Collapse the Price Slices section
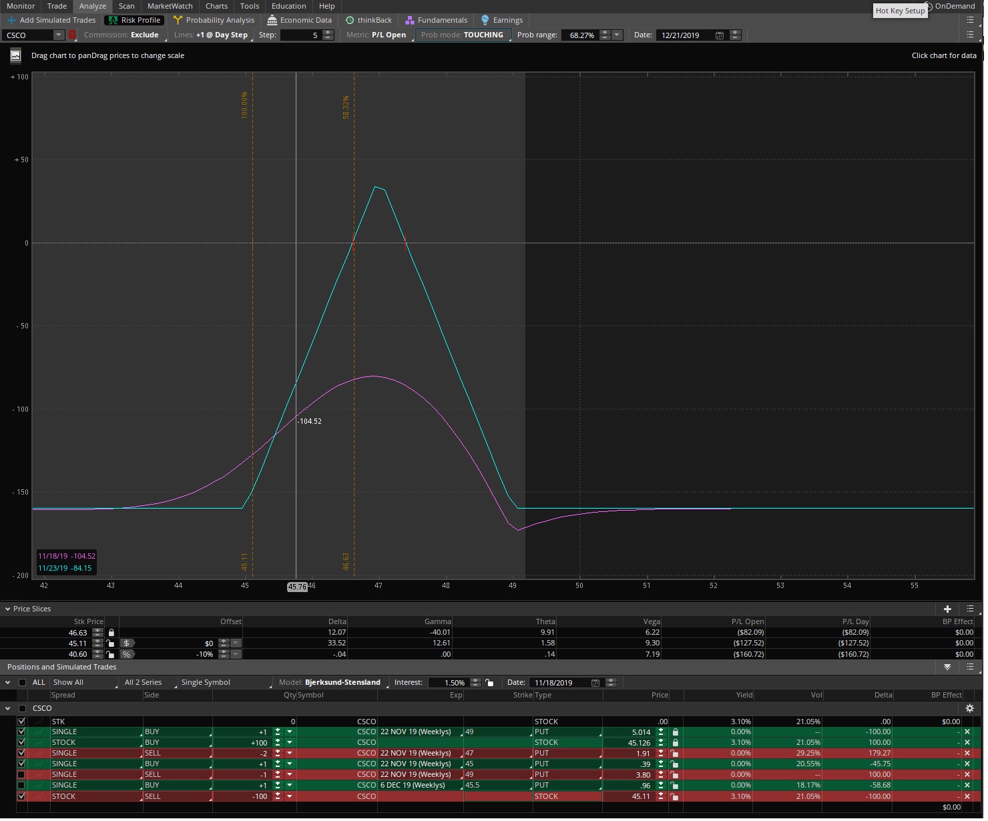 pos(7,609)
